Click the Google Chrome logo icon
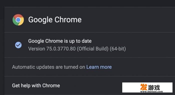Viewport: 175px width, 95px height. click(x=18, y=20)
